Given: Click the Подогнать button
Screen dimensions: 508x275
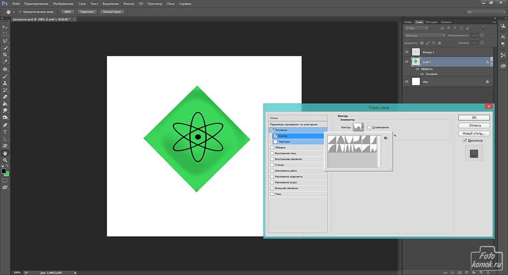Looking at the screenshot, I should tap(87, 12).
